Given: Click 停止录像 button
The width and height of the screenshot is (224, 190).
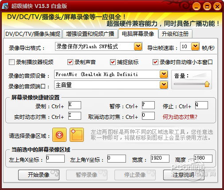Looking at the screenshot, I should point(135,175).
